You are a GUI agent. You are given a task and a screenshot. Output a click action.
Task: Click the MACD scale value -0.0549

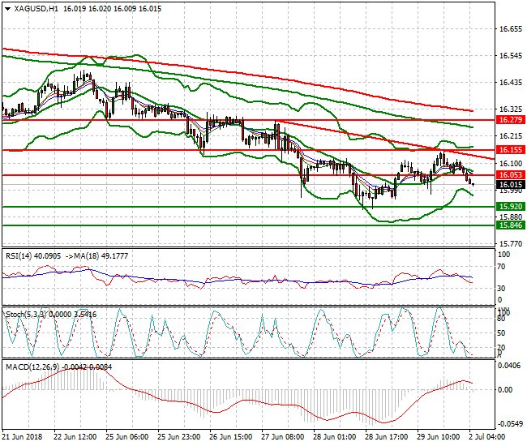(510, 424)
